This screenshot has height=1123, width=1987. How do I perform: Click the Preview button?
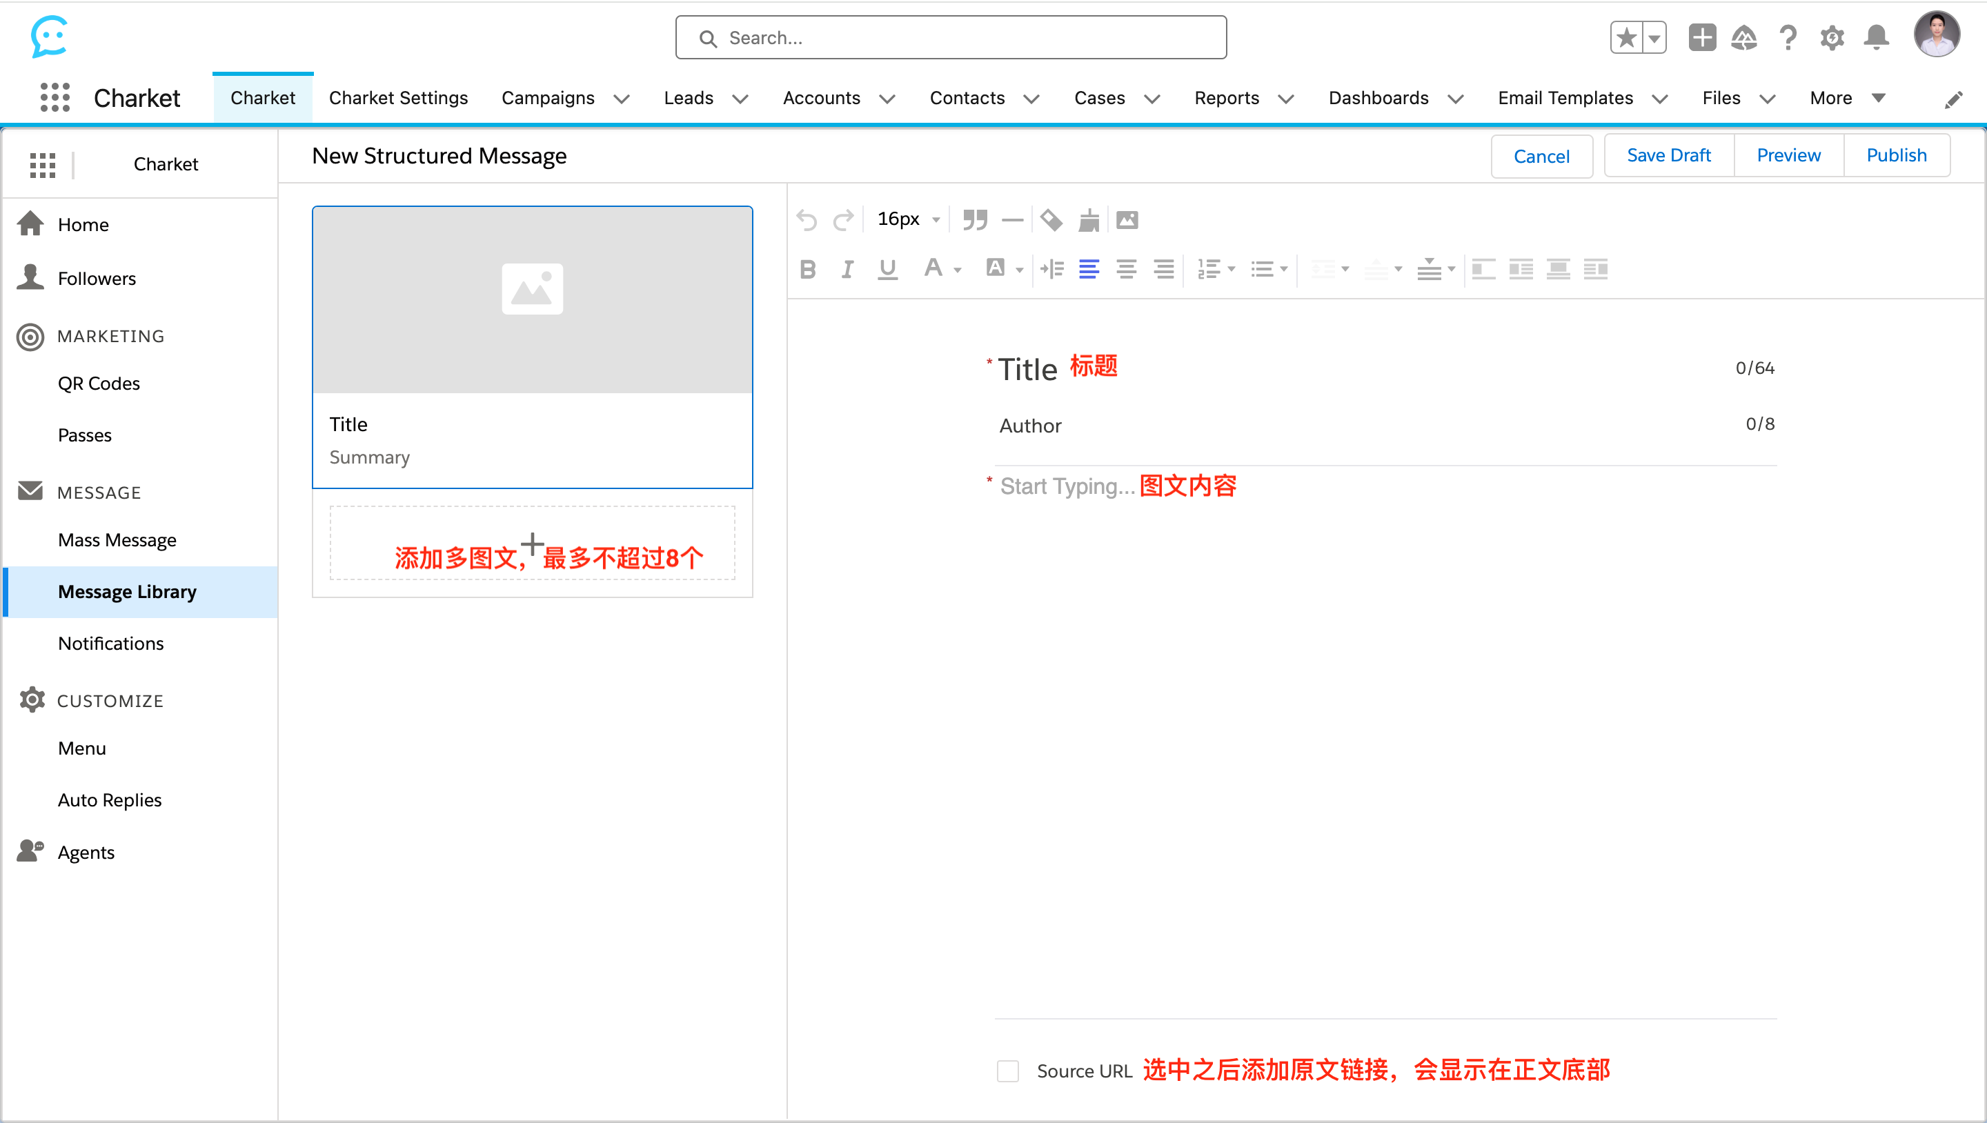[x=1788, y=155]
